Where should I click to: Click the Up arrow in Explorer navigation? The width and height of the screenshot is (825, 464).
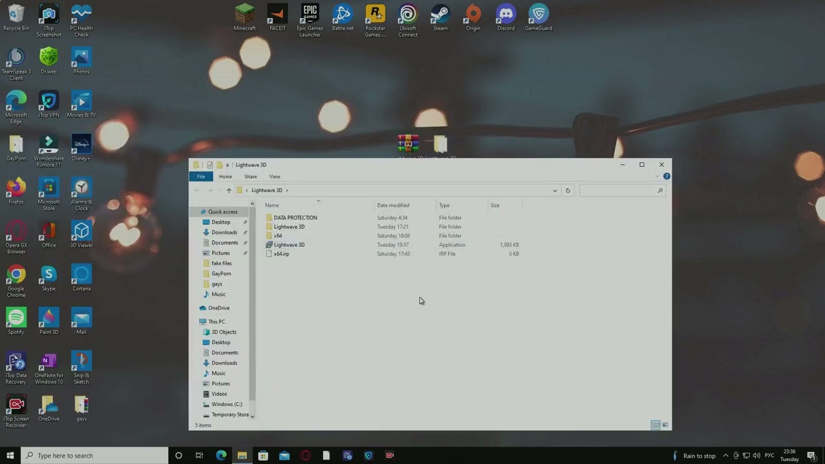(229, 191)
